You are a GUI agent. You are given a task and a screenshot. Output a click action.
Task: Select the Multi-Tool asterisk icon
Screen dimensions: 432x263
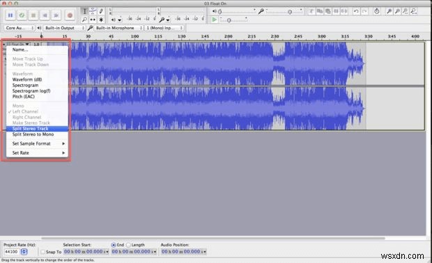[x=101, y=19]
